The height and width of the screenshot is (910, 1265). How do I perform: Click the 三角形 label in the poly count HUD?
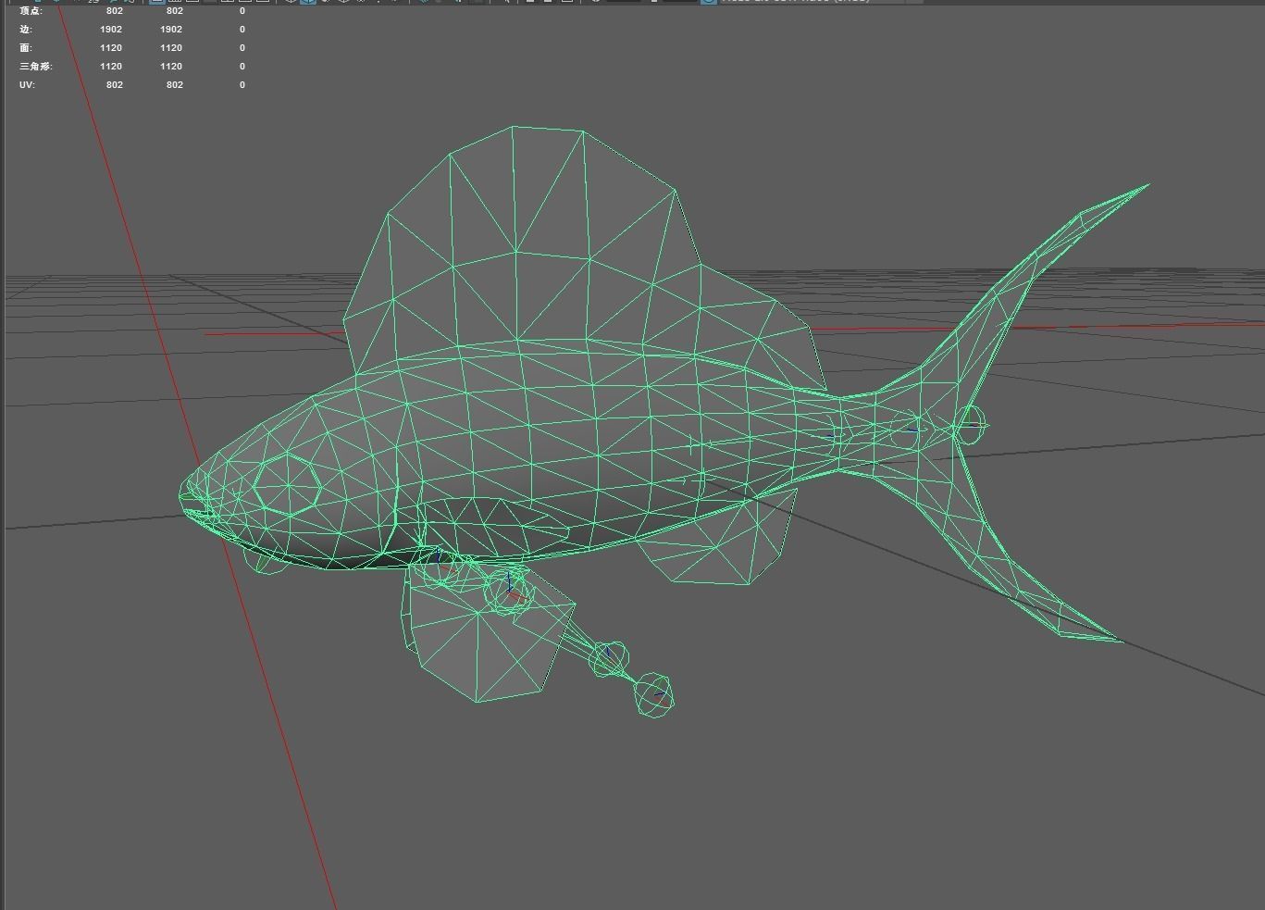(36, 67)
